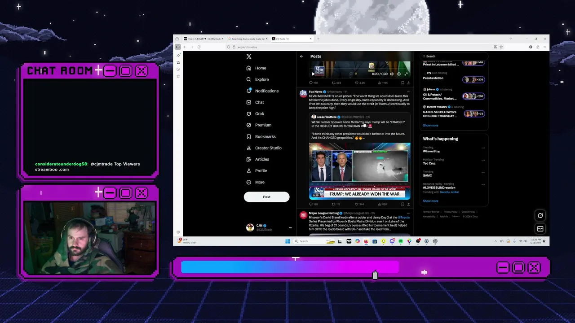Click the white Post button
This screenshot has height=323, width=575.
coord(266,197)
